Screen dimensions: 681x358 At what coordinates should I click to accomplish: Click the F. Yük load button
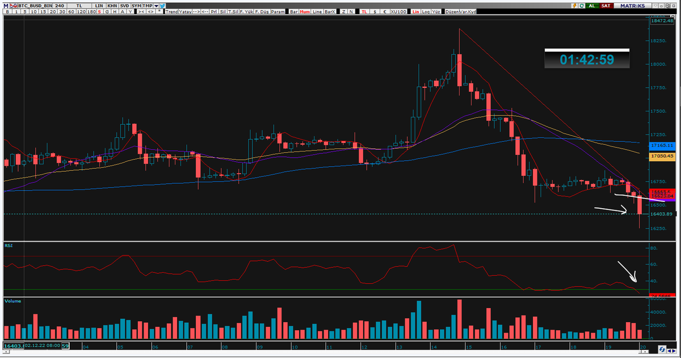click(x=247, y=12)
